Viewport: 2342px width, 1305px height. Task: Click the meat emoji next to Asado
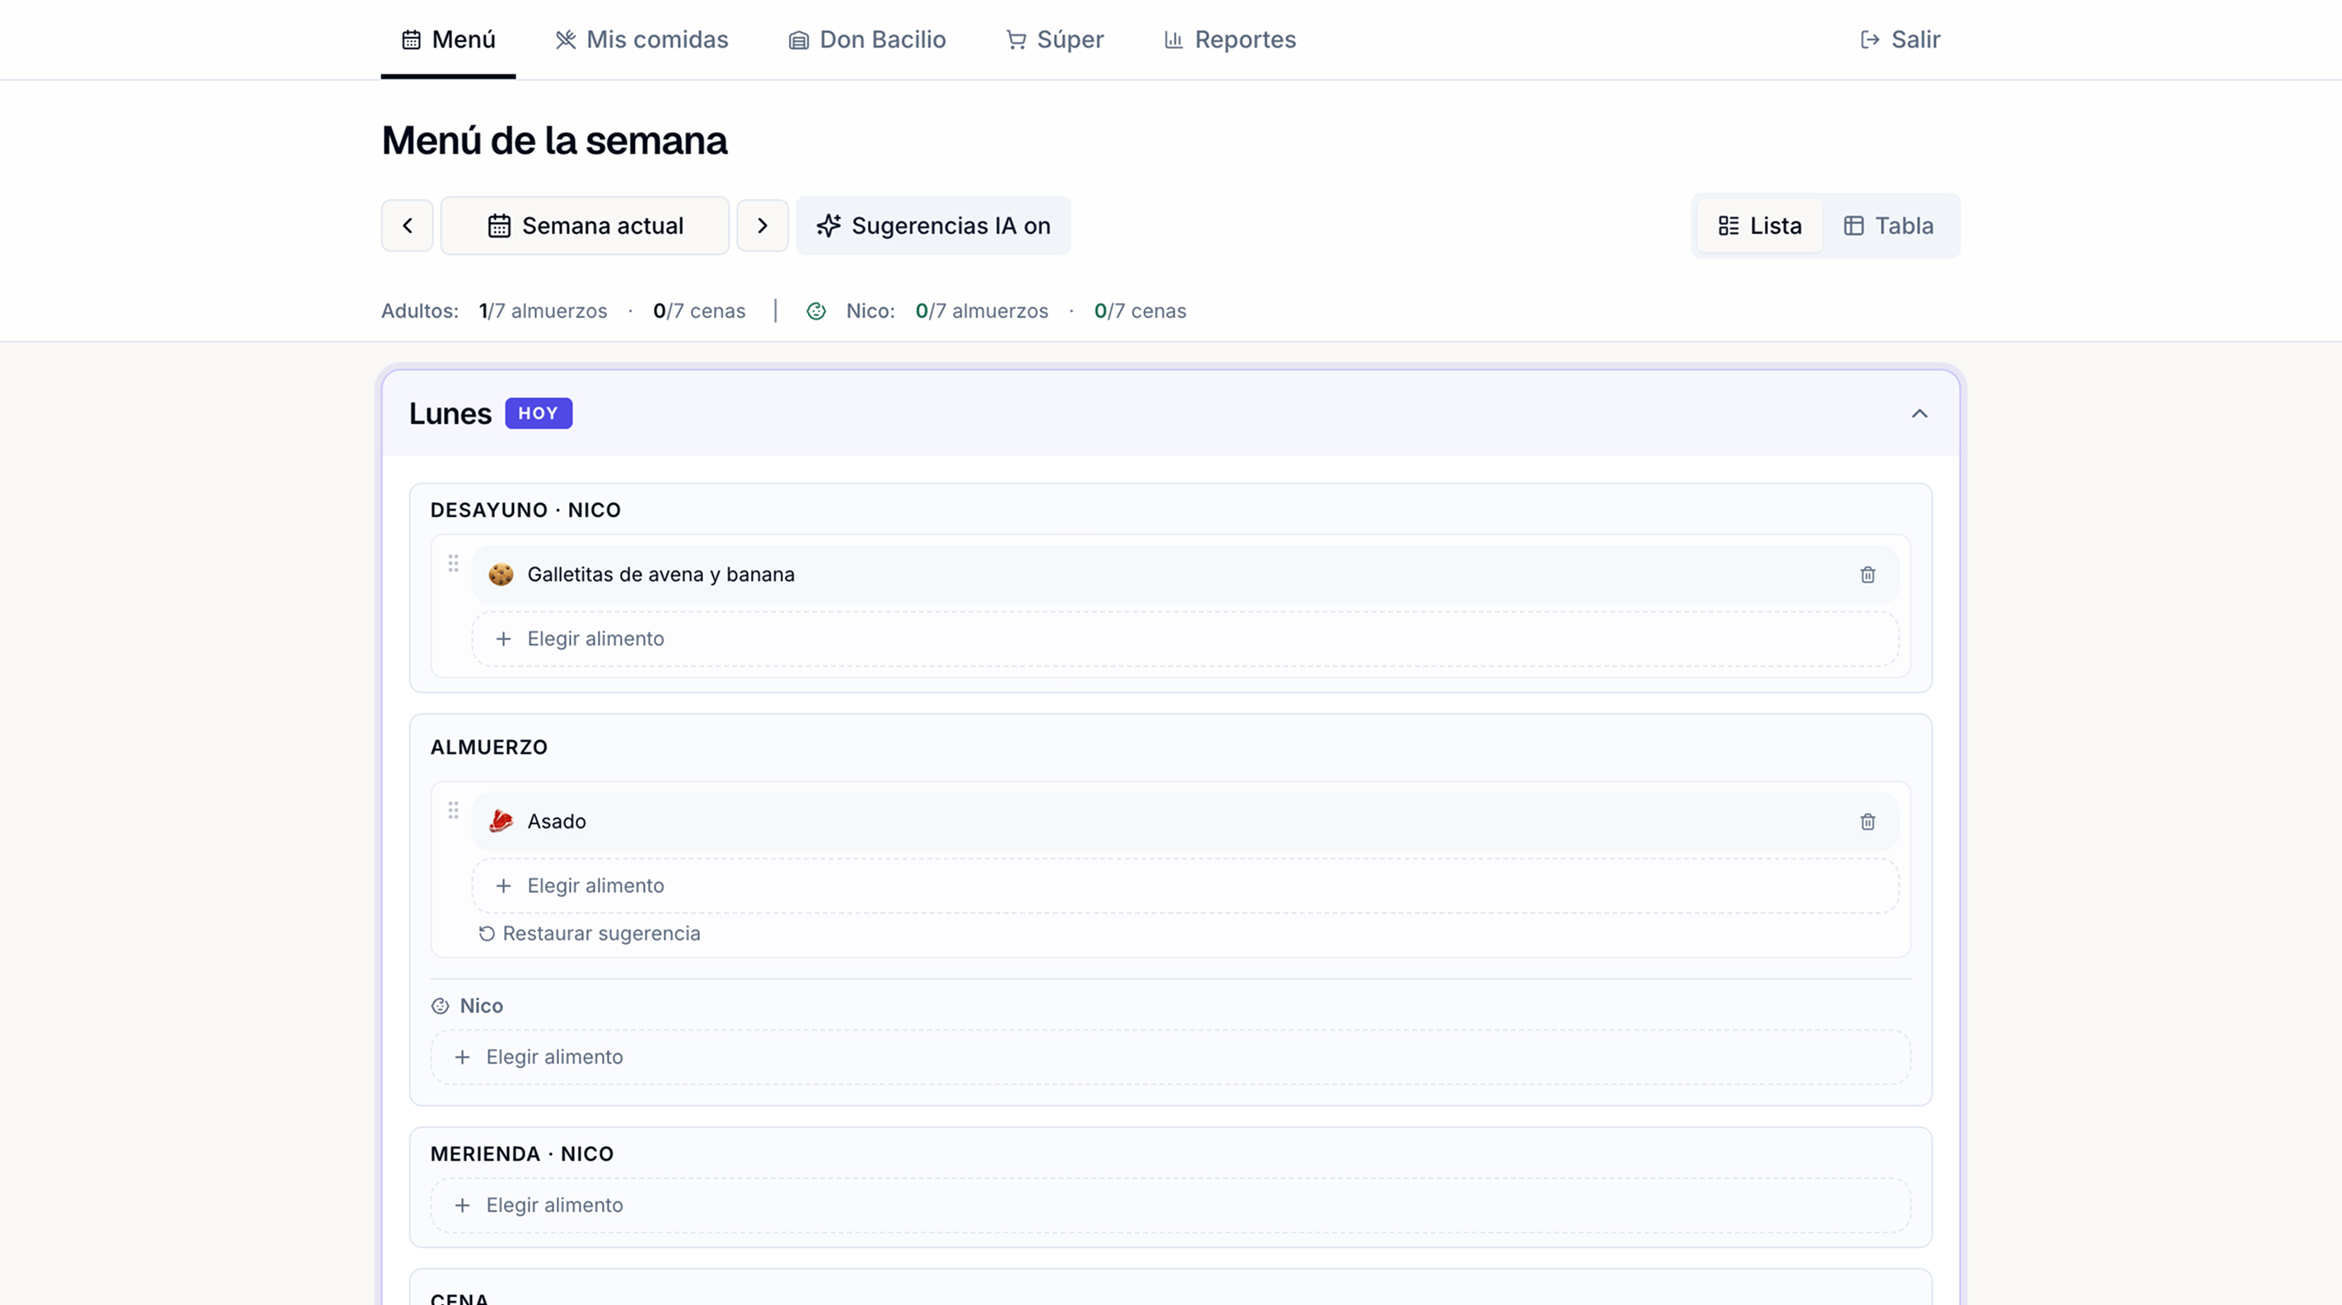pos(501,822)
